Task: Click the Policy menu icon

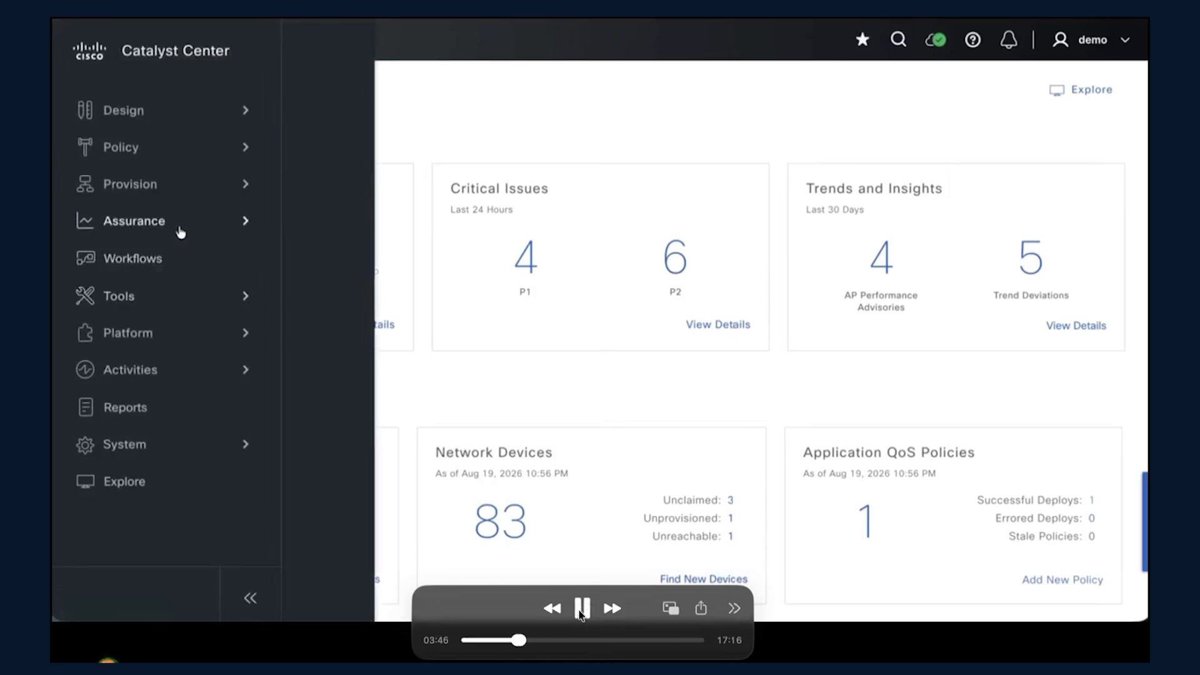Action: coord(85,147)
